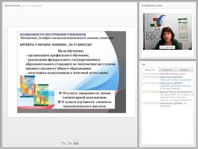This screenshot has height=149, width=198.
Task: Click the 'Конференц-связь' panel title
Action: point(152,6)
